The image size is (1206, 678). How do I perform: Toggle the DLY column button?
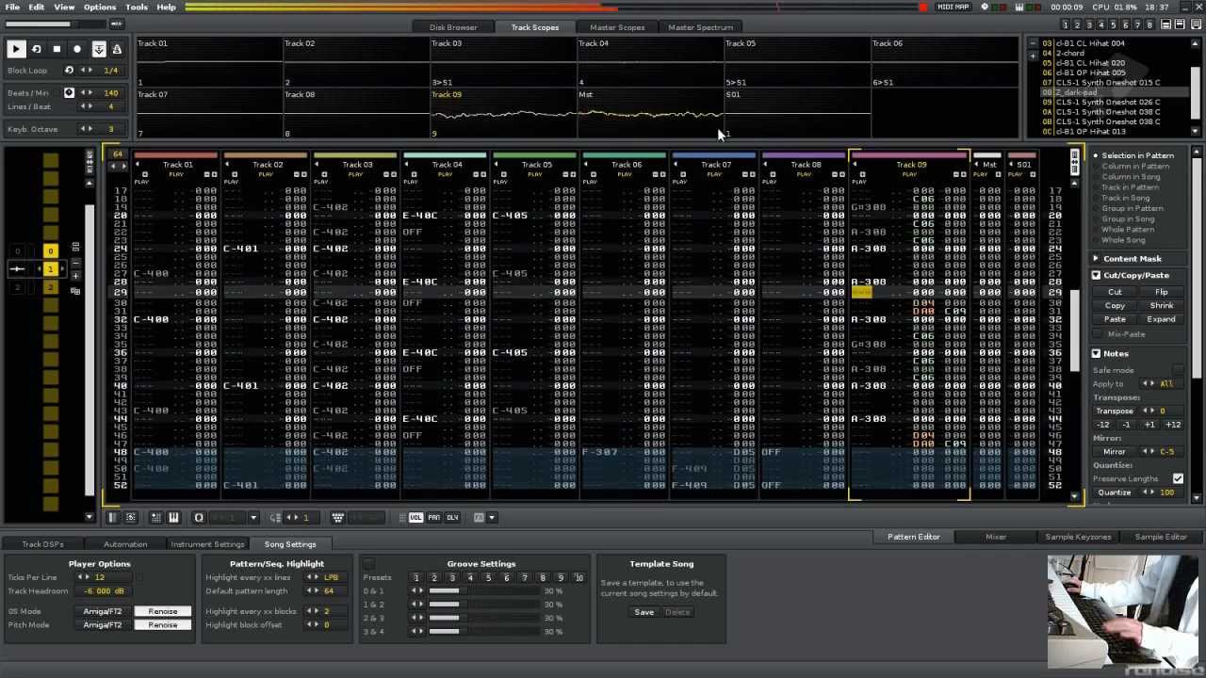tap(452, 517)
